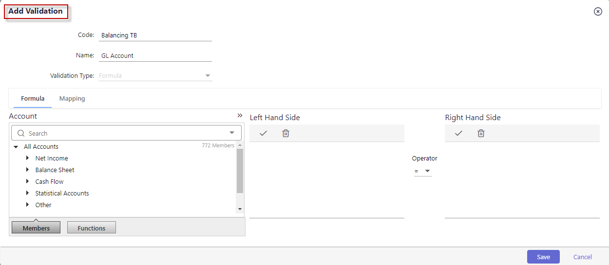Expand the Net Income node
Screen dimensions: 609x265
point(28,158)
